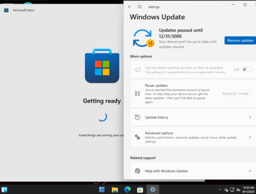The image size is (256, 194).
Task: Click Windows Update page title
Action: pyautogui.click(x=157, y=17)
